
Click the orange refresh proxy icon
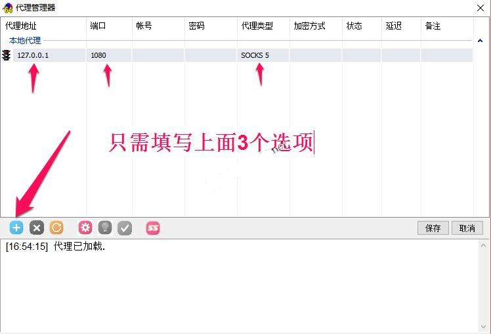click(57, 228)
